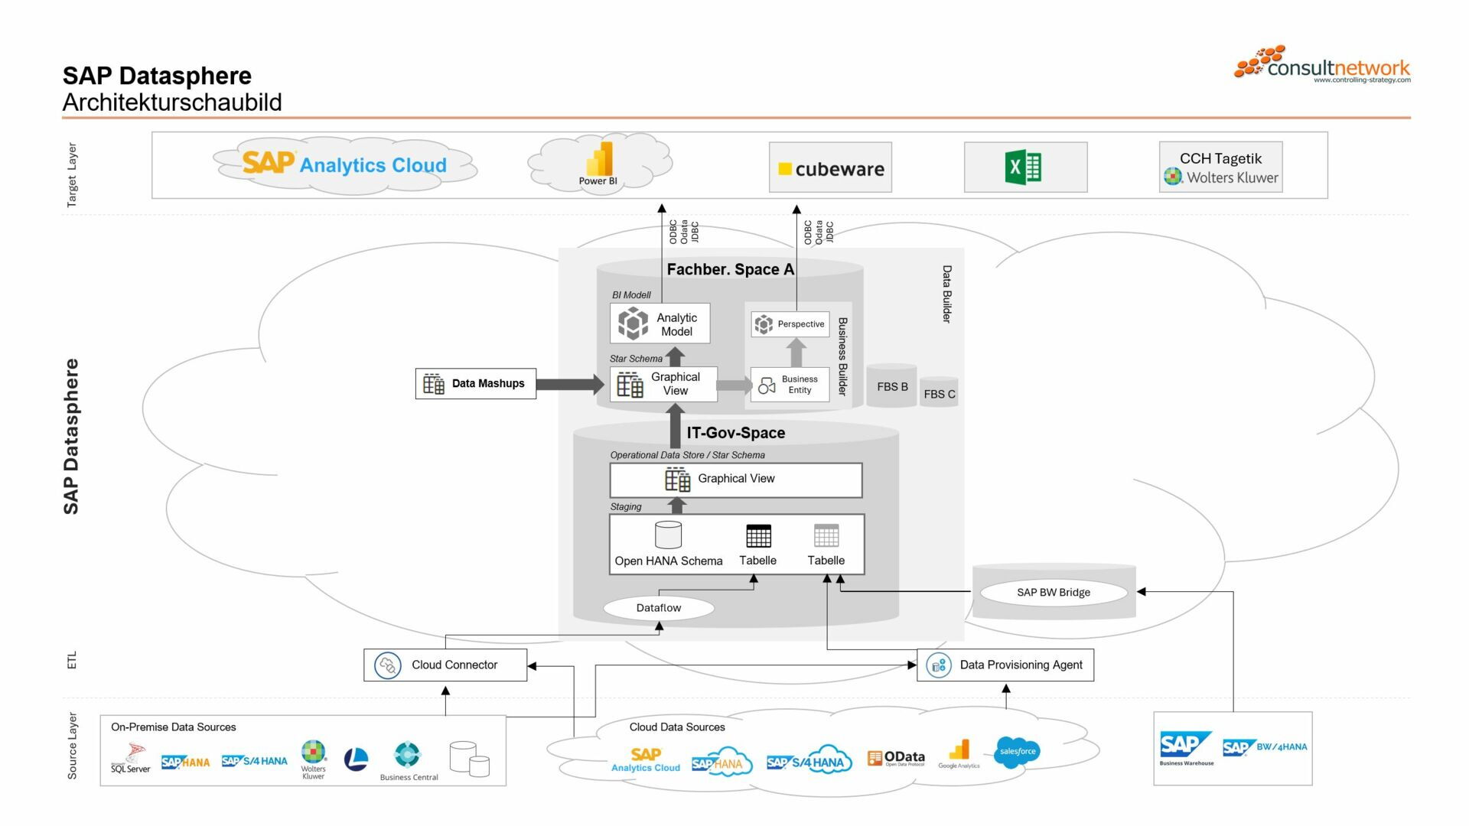This screenshot has width=1469, height=826.
Task: Select the Fachber. Space A heading
Action: point(731,269)
